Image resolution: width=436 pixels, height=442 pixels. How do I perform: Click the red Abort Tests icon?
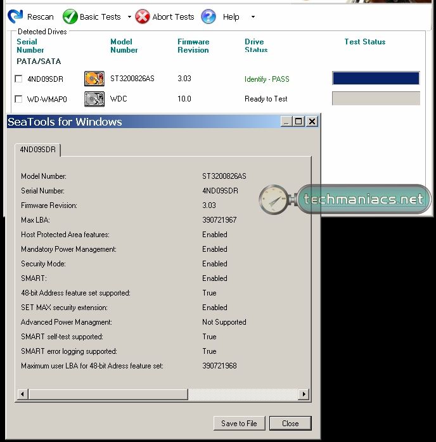[143, 16]
